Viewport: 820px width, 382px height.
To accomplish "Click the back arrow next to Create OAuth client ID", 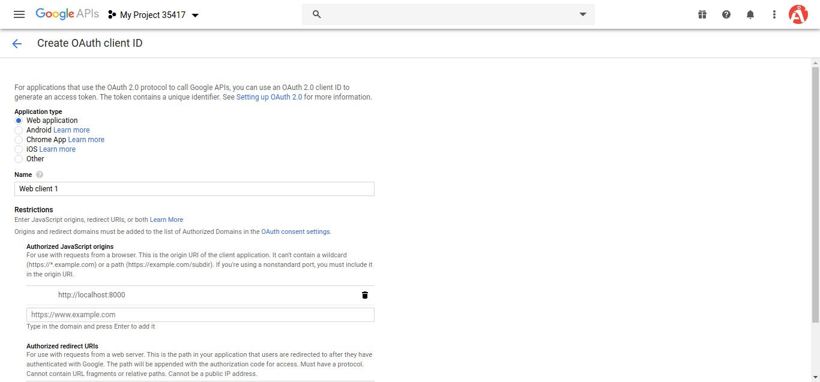I will point(16,43).
